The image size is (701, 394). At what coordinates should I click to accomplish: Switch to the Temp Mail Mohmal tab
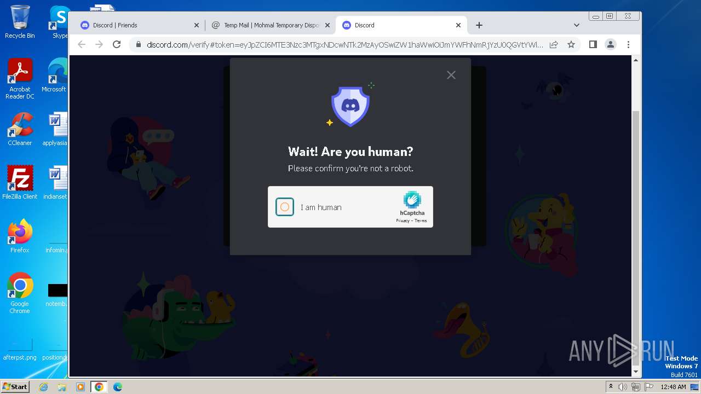tap(271, 25)
